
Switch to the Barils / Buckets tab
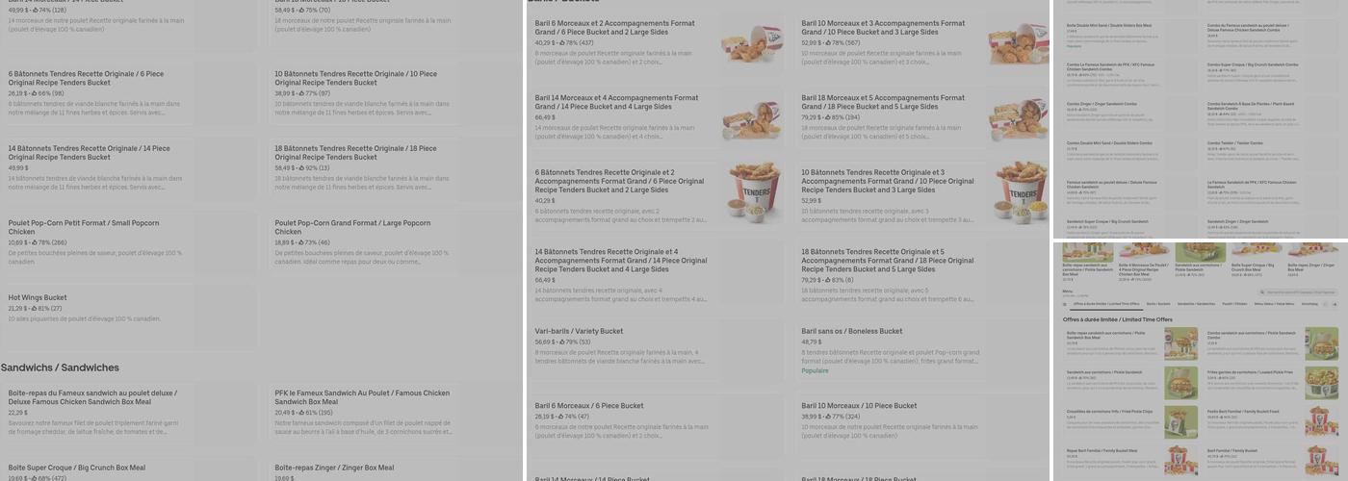coord(1152,304)
